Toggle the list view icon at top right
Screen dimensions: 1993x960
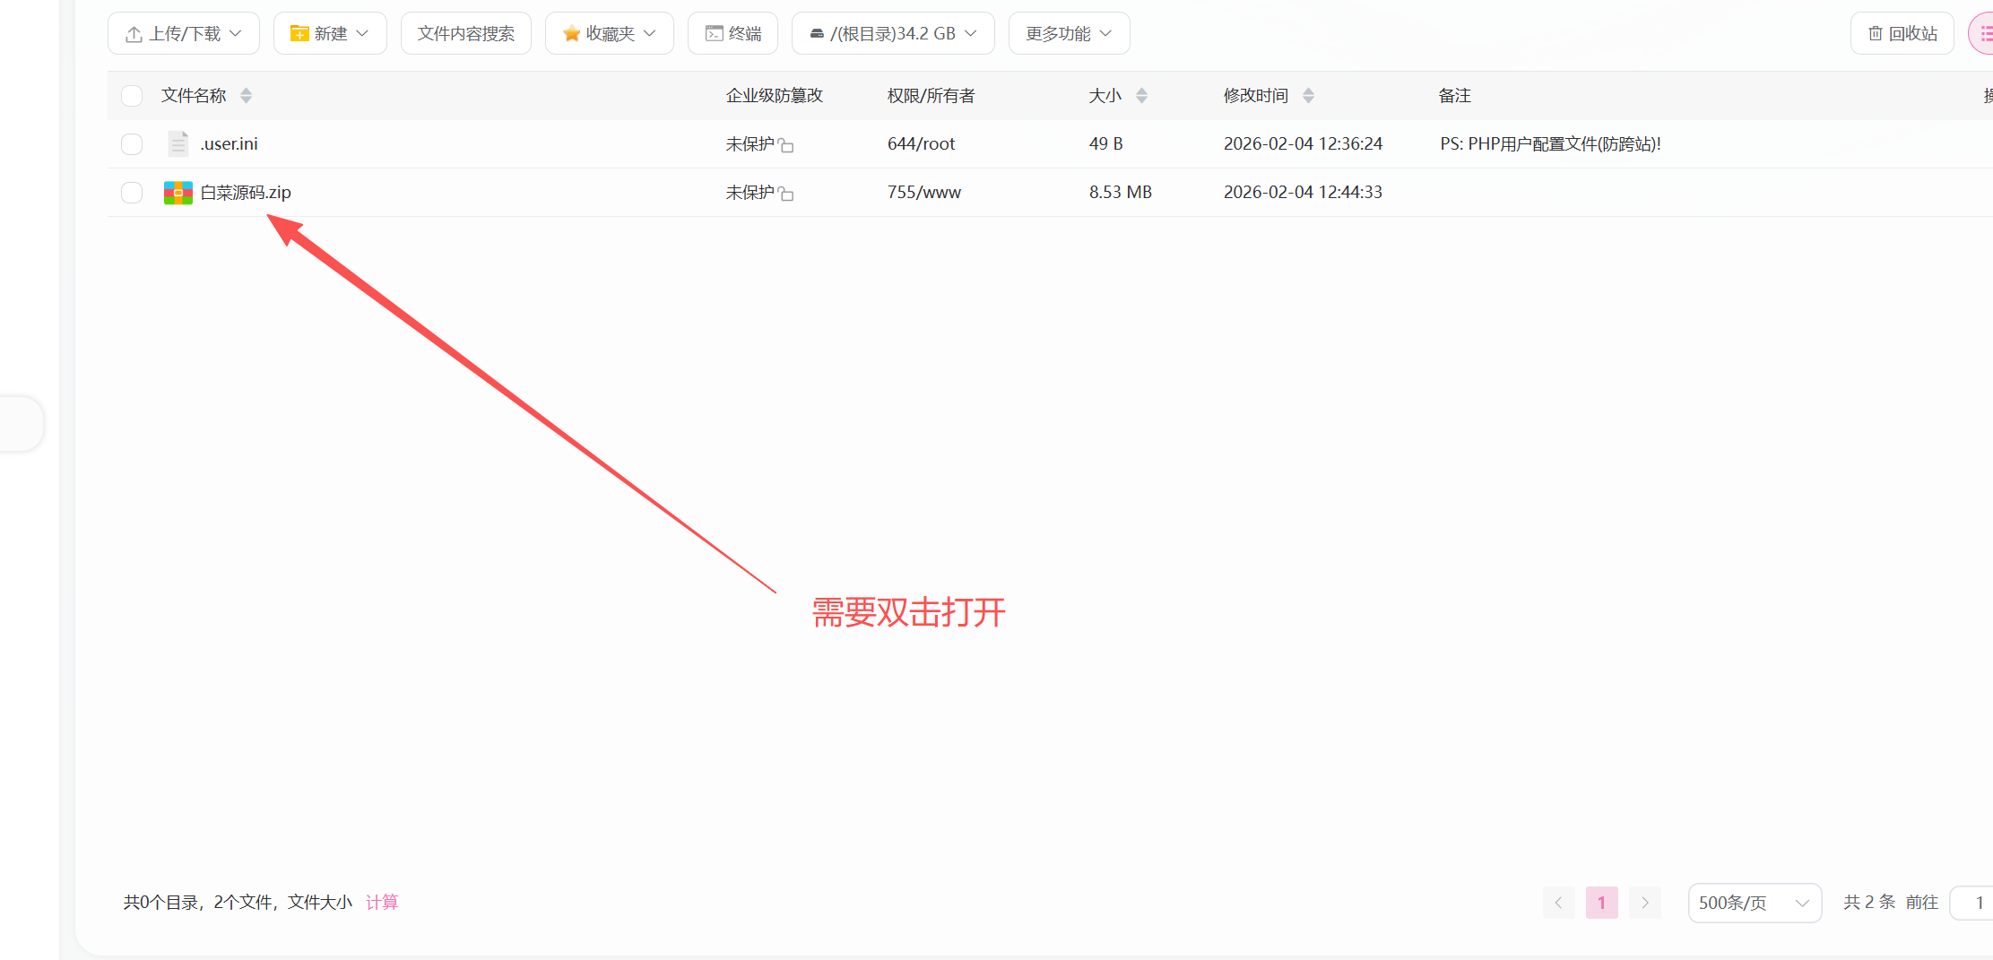[1983, 34]
